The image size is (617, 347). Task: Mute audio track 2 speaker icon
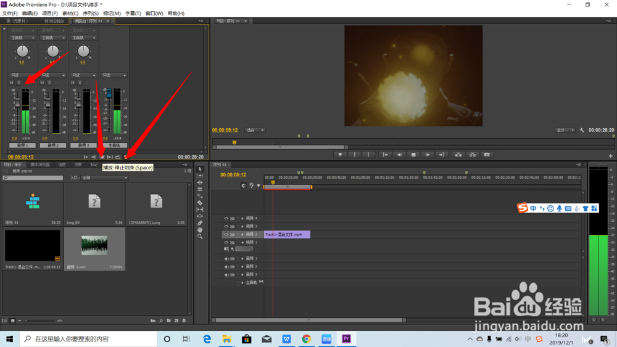tap(226, 266)
